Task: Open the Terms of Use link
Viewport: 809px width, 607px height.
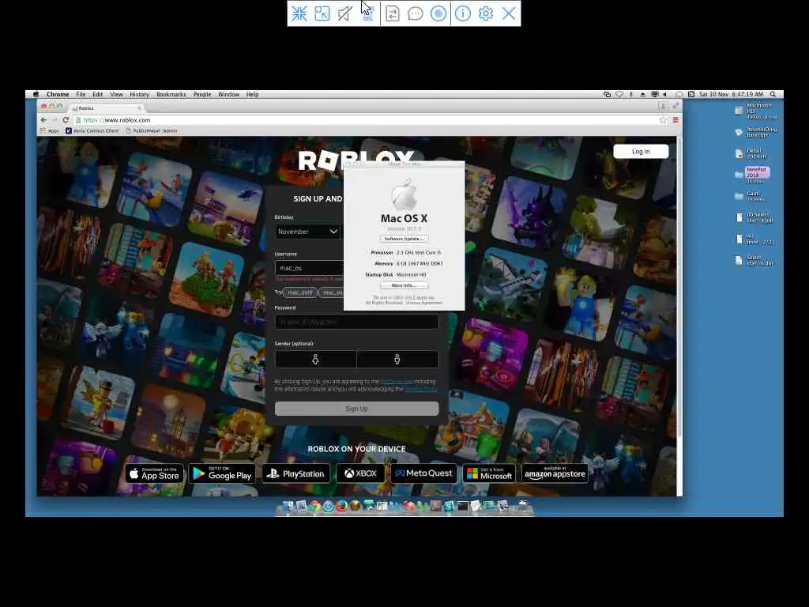Action: coord(397,382)
